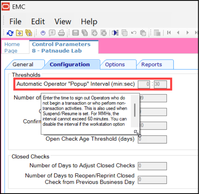
Task: Click the Save All stacked disks icon
Action: (x=85, y=33)
